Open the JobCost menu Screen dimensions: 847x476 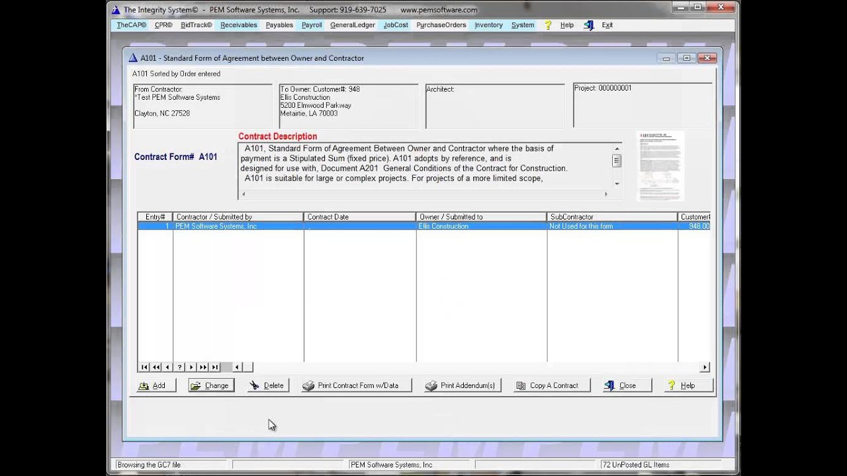[x=396, y=25]
